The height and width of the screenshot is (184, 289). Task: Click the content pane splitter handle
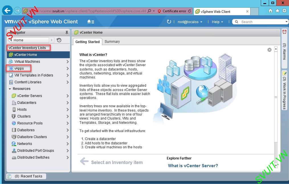[276, 97]
